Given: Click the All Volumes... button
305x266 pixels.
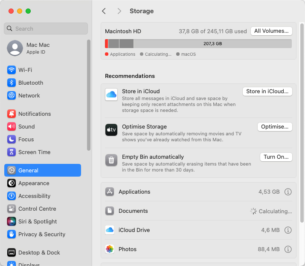Looking at the screenshot, I should click(271, 31).
